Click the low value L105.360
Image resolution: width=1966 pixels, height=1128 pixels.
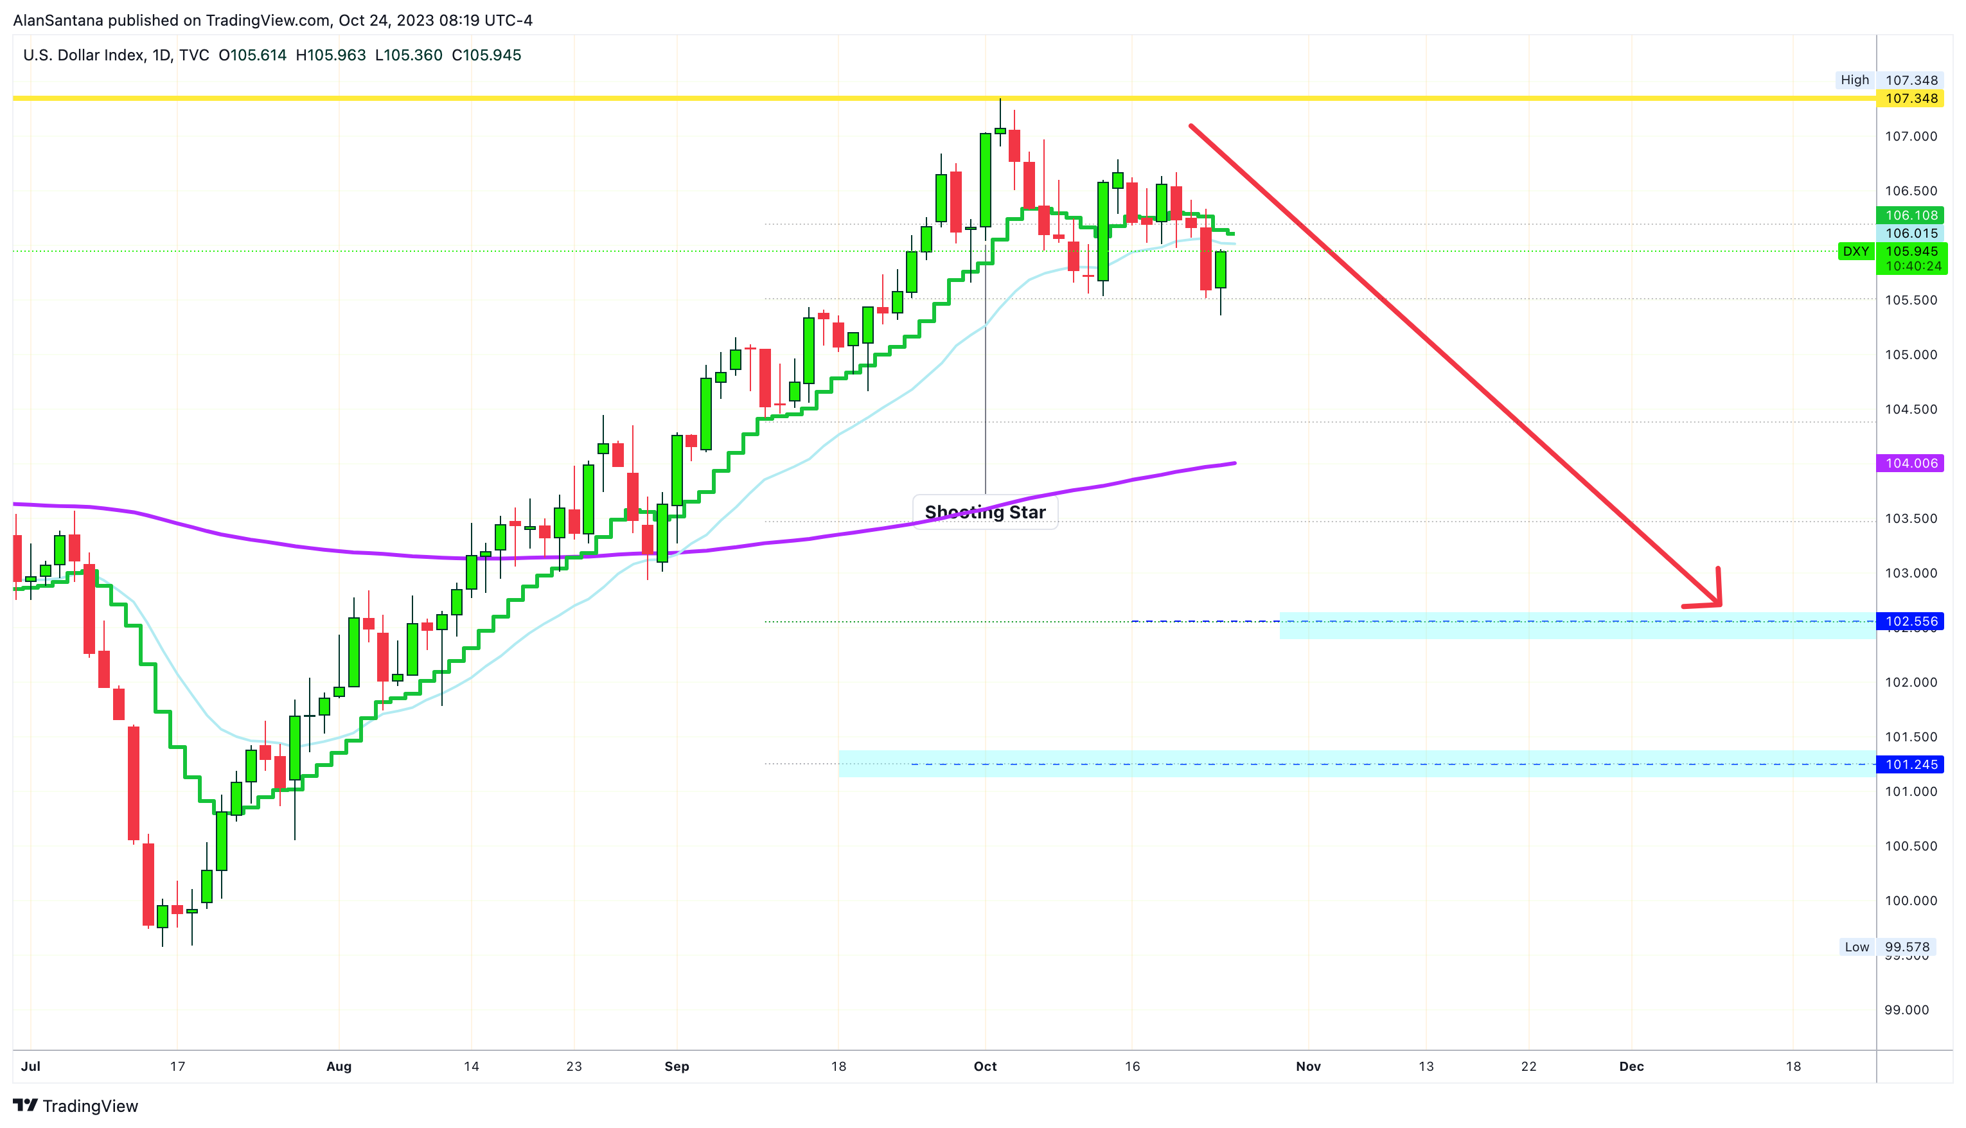coord(408,55)
